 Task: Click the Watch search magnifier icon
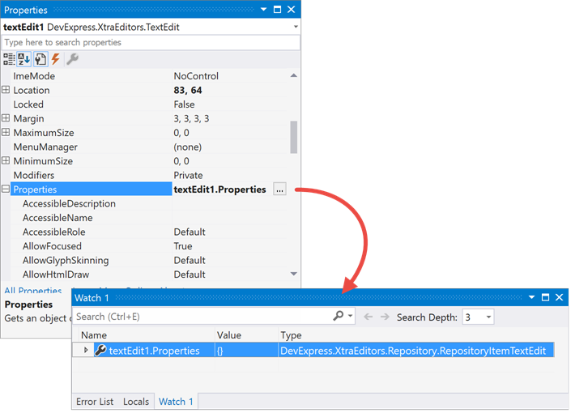(338, 315)
